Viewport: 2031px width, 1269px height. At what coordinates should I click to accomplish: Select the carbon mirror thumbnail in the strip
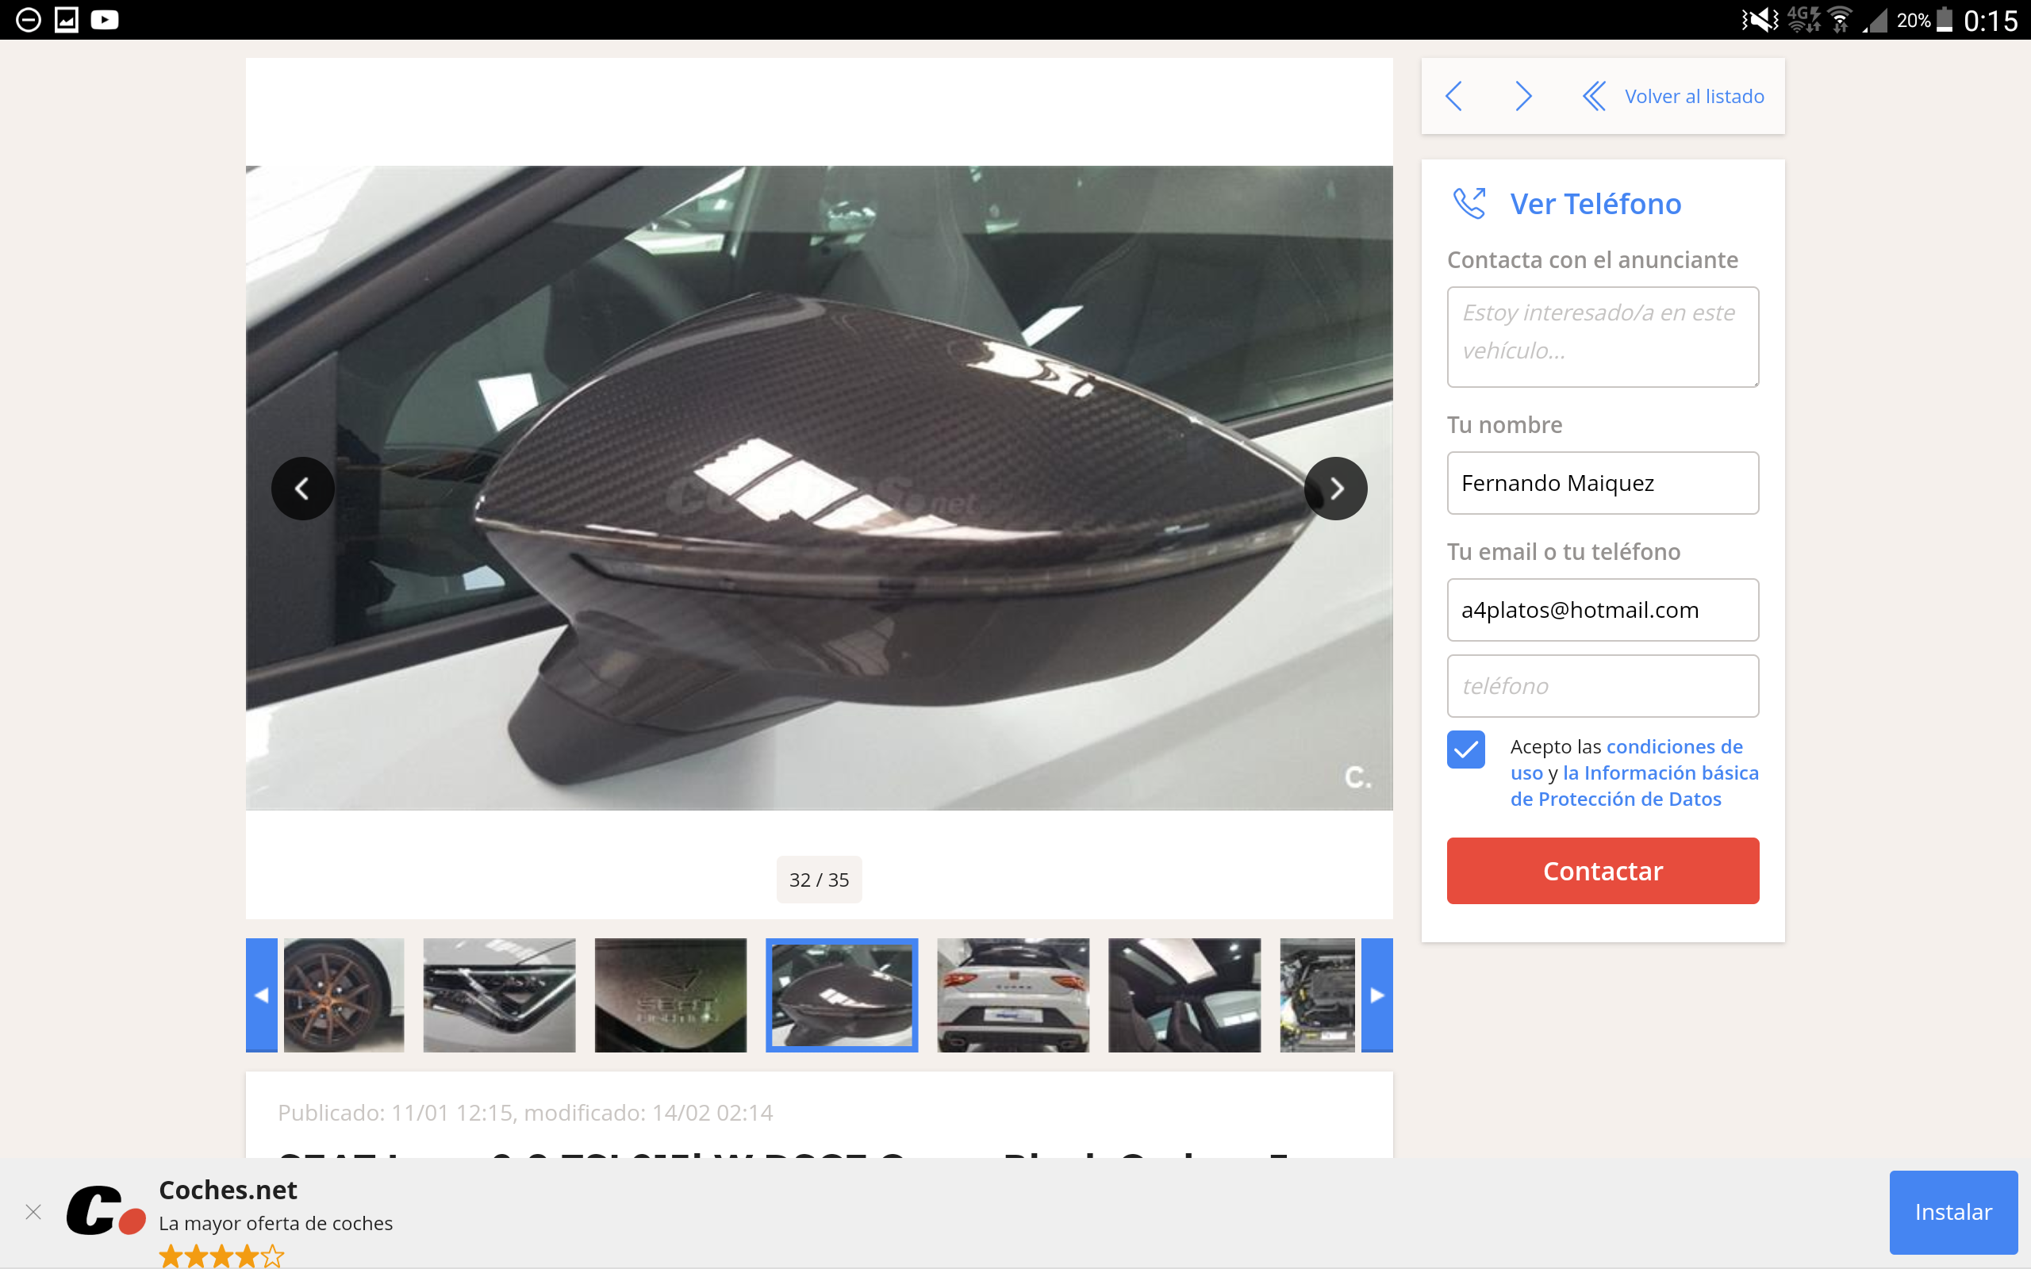(x=841, y=995)
